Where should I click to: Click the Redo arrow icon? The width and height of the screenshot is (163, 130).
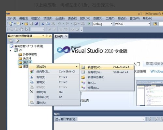click(67, 24)
